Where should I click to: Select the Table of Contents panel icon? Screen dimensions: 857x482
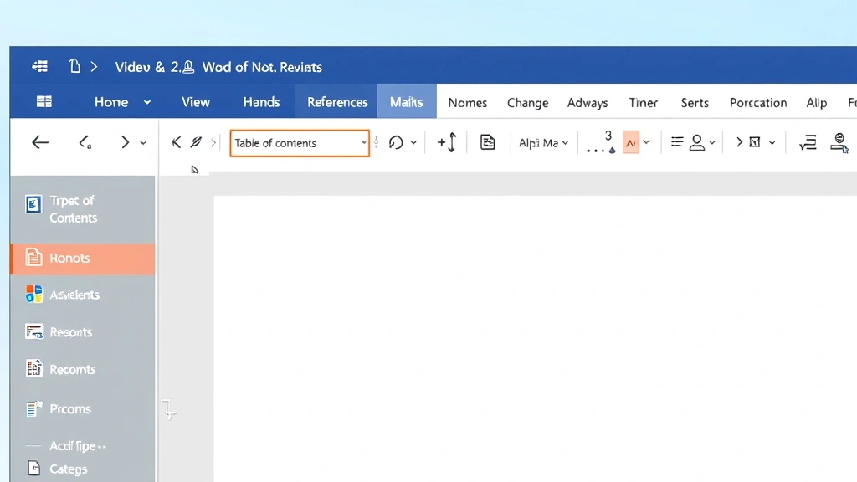click(x=33, y=203)
